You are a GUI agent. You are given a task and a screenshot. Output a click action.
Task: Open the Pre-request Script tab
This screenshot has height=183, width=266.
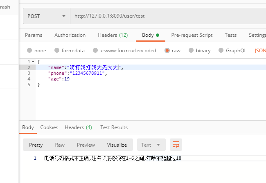click(x=192, y=35)
